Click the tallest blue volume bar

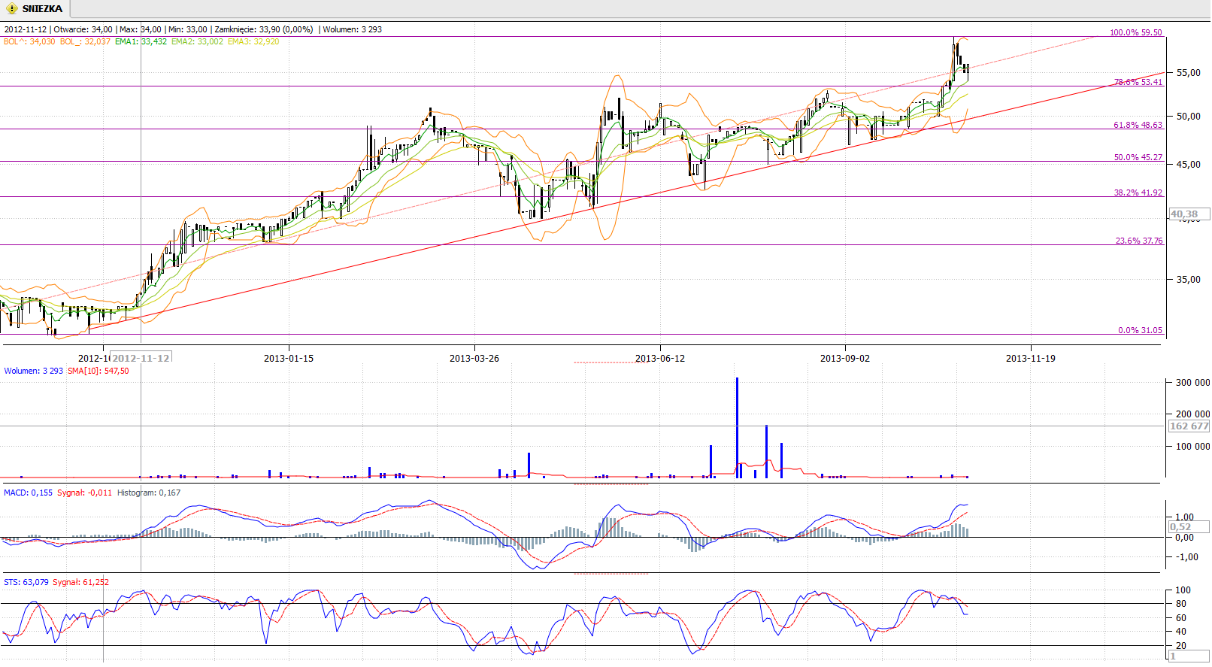(737, 428)
